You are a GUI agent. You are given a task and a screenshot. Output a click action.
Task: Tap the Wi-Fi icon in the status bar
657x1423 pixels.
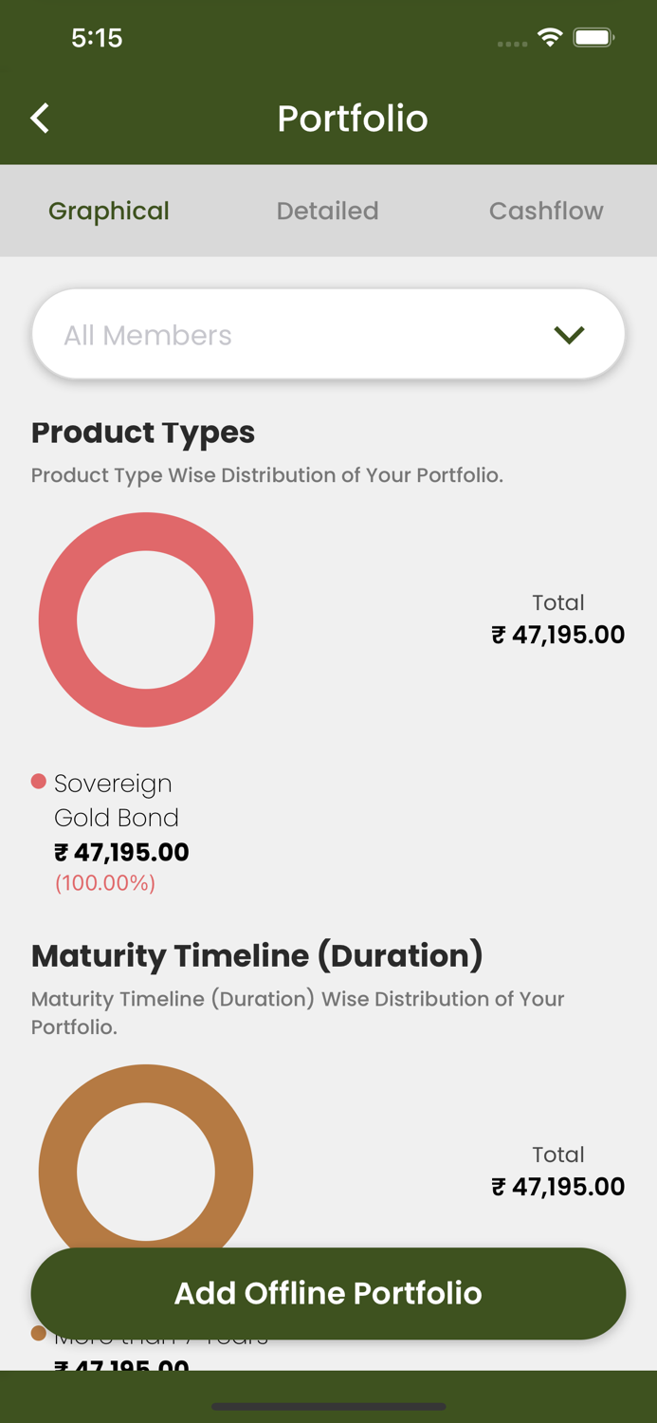(x=552, y=39)
